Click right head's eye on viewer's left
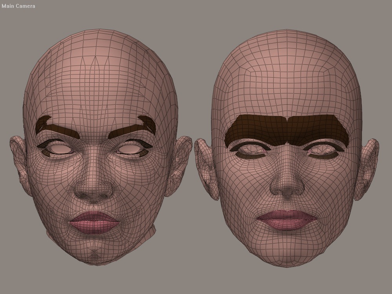 click(249, 150)
